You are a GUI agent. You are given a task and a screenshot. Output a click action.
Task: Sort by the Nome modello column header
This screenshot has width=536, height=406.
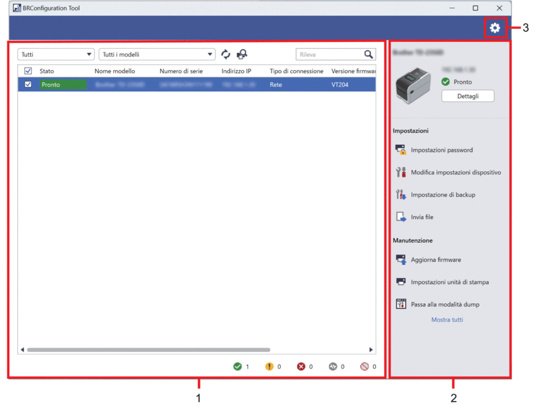pyautogui.click(x=115, y=71)
